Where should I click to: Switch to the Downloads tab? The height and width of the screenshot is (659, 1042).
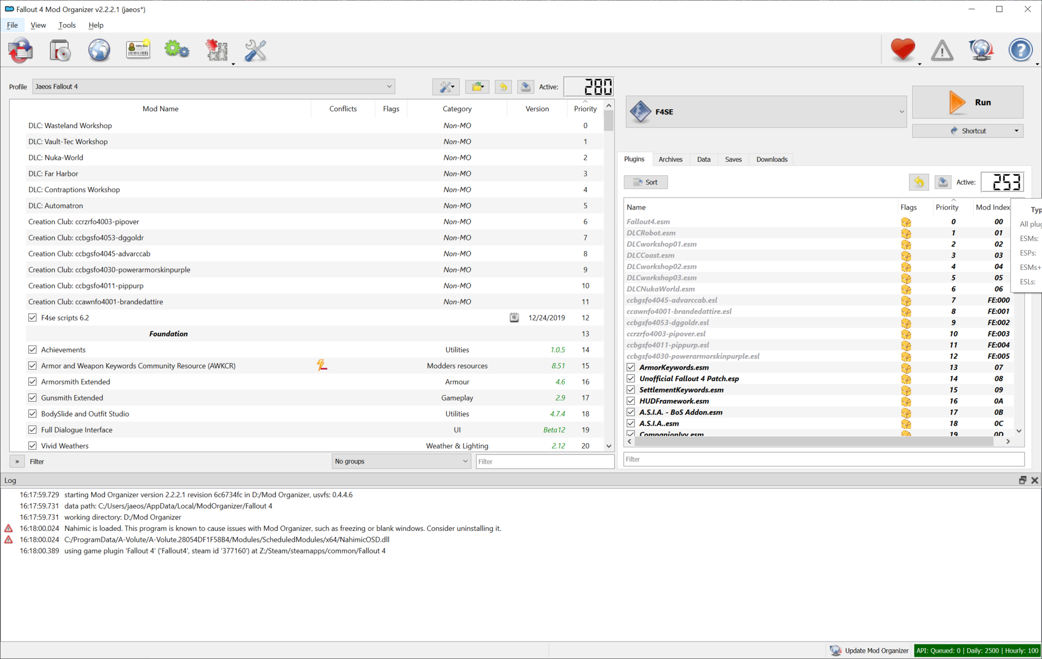point(772,159)
